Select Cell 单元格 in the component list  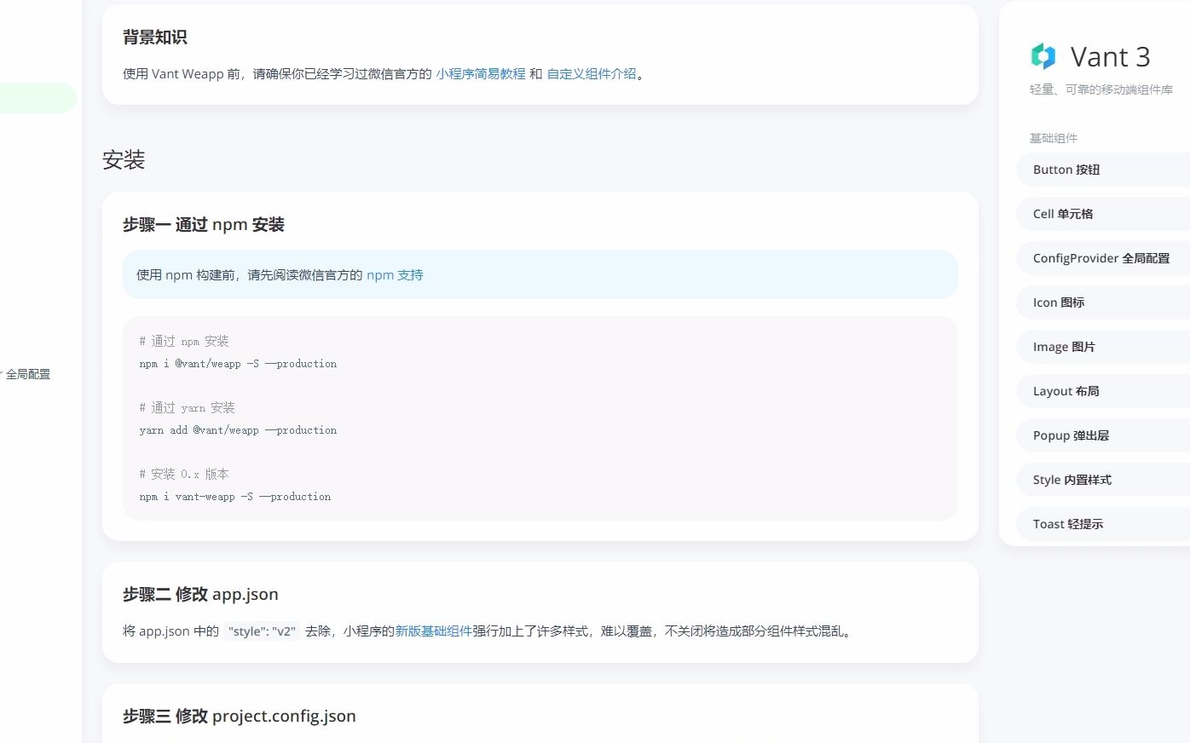tap(1103, 214)
